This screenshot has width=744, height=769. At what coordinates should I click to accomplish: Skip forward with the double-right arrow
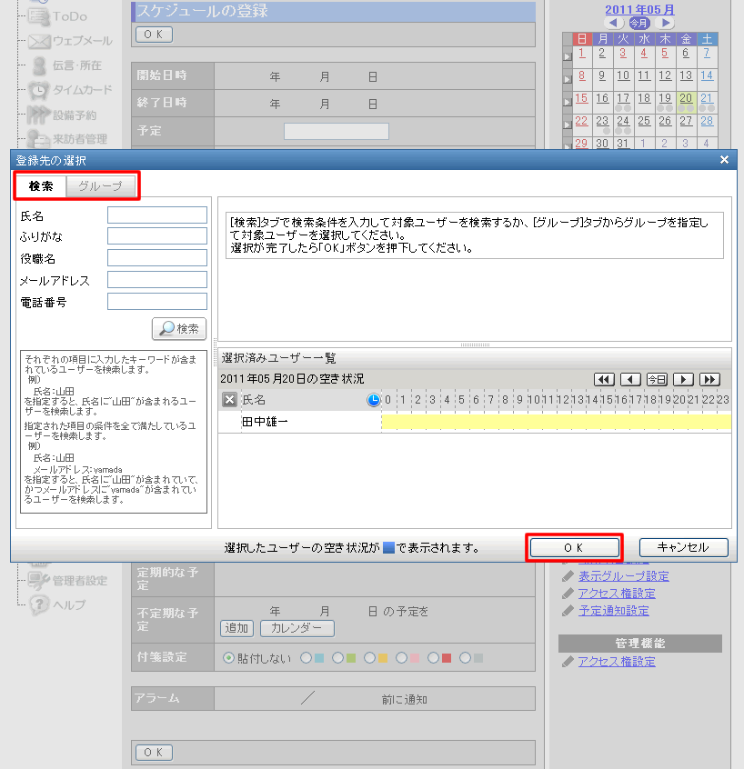pyautogui.click(x=709, y=379)
